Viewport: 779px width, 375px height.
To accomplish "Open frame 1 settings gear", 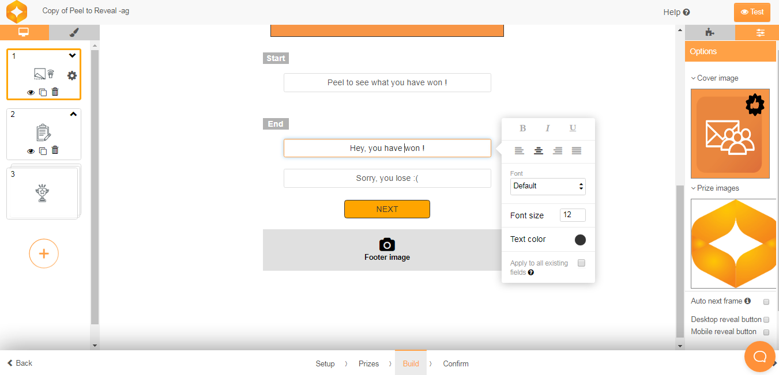I will [72, 75].
